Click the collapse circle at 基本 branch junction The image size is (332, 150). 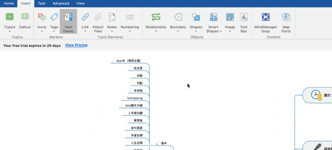pos(149,146)
